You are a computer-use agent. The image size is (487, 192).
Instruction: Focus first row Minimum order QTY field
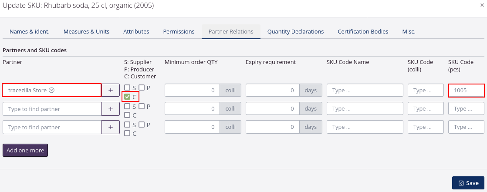(192, 91)
